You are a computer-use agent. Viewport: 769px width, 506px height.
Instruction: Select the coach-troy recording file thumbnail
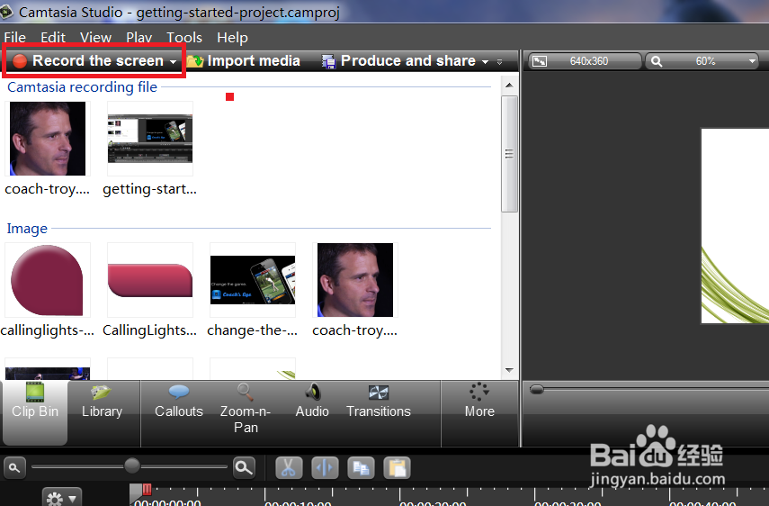(x=48, y=139)
